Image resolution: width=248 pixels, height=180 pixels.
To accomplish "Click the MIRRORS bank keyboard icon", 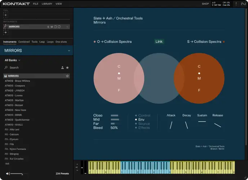I will pyautogui.click(x=5, y=76).
